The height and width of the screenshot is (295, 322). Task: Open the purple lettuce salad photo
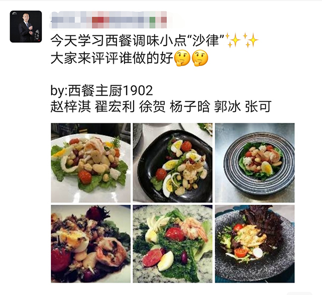click(x=255, y=244)
